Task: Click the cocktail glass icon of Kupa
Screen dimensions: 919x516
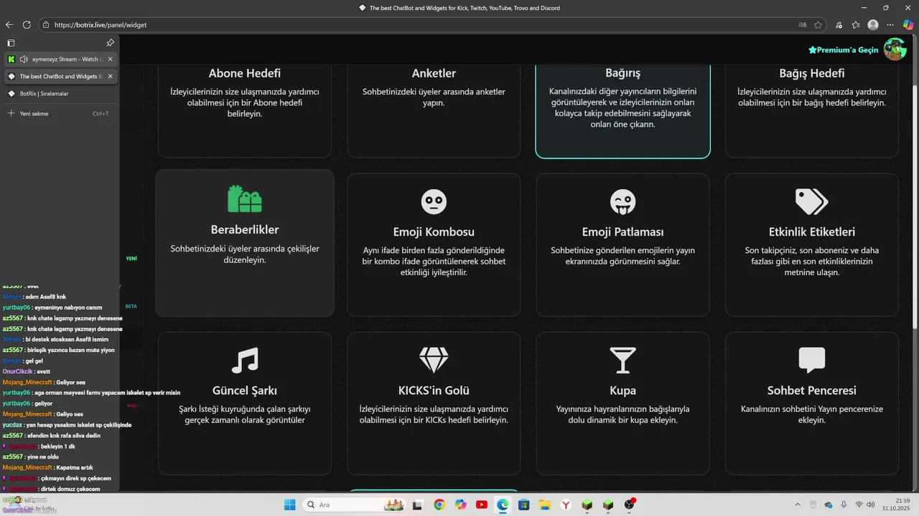Action: (622, 360)
